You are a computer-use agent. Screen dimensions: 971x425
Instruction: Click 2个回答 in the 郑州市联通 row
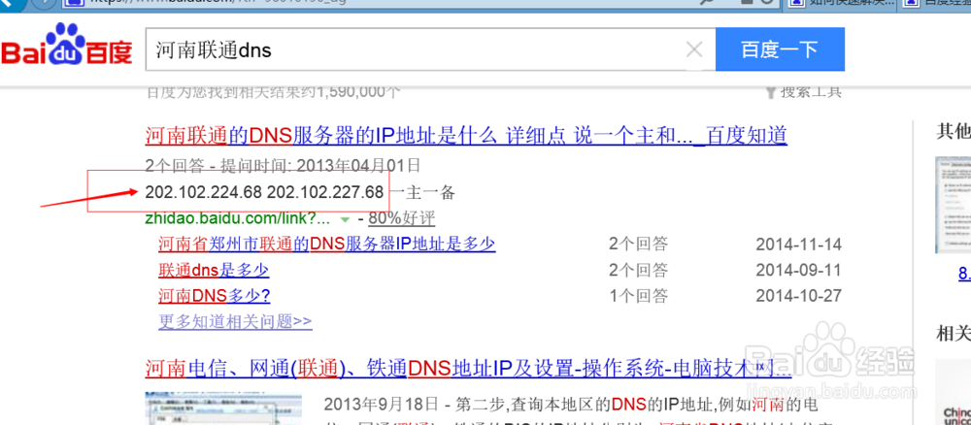click(x=639, y=245)
